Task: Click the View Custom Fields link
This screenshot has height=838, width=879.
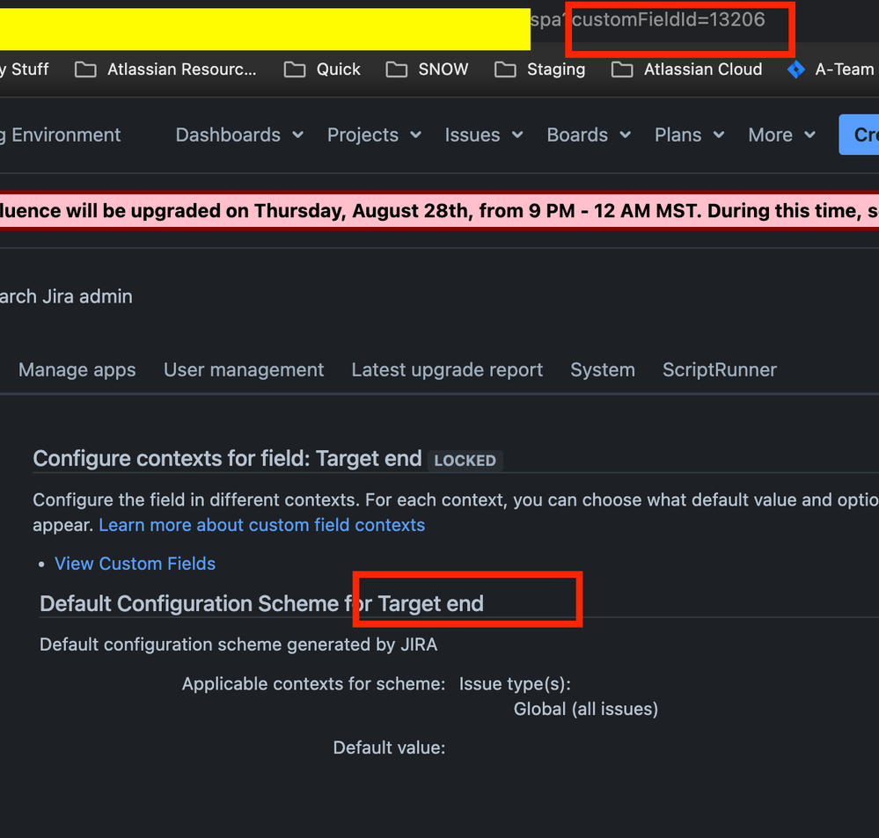Action: (135, 563)
